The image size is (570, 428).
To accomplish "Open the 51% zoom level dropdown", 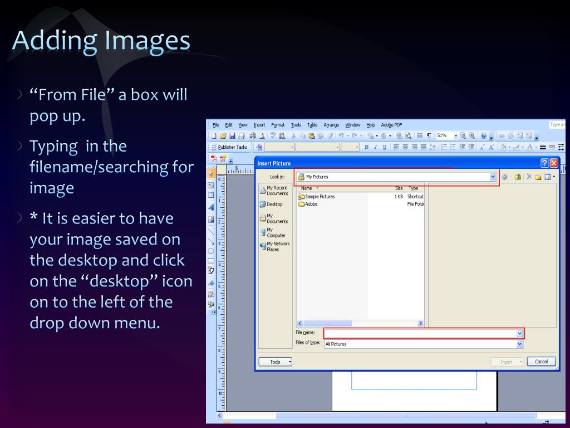I will [x=456, y=136].
